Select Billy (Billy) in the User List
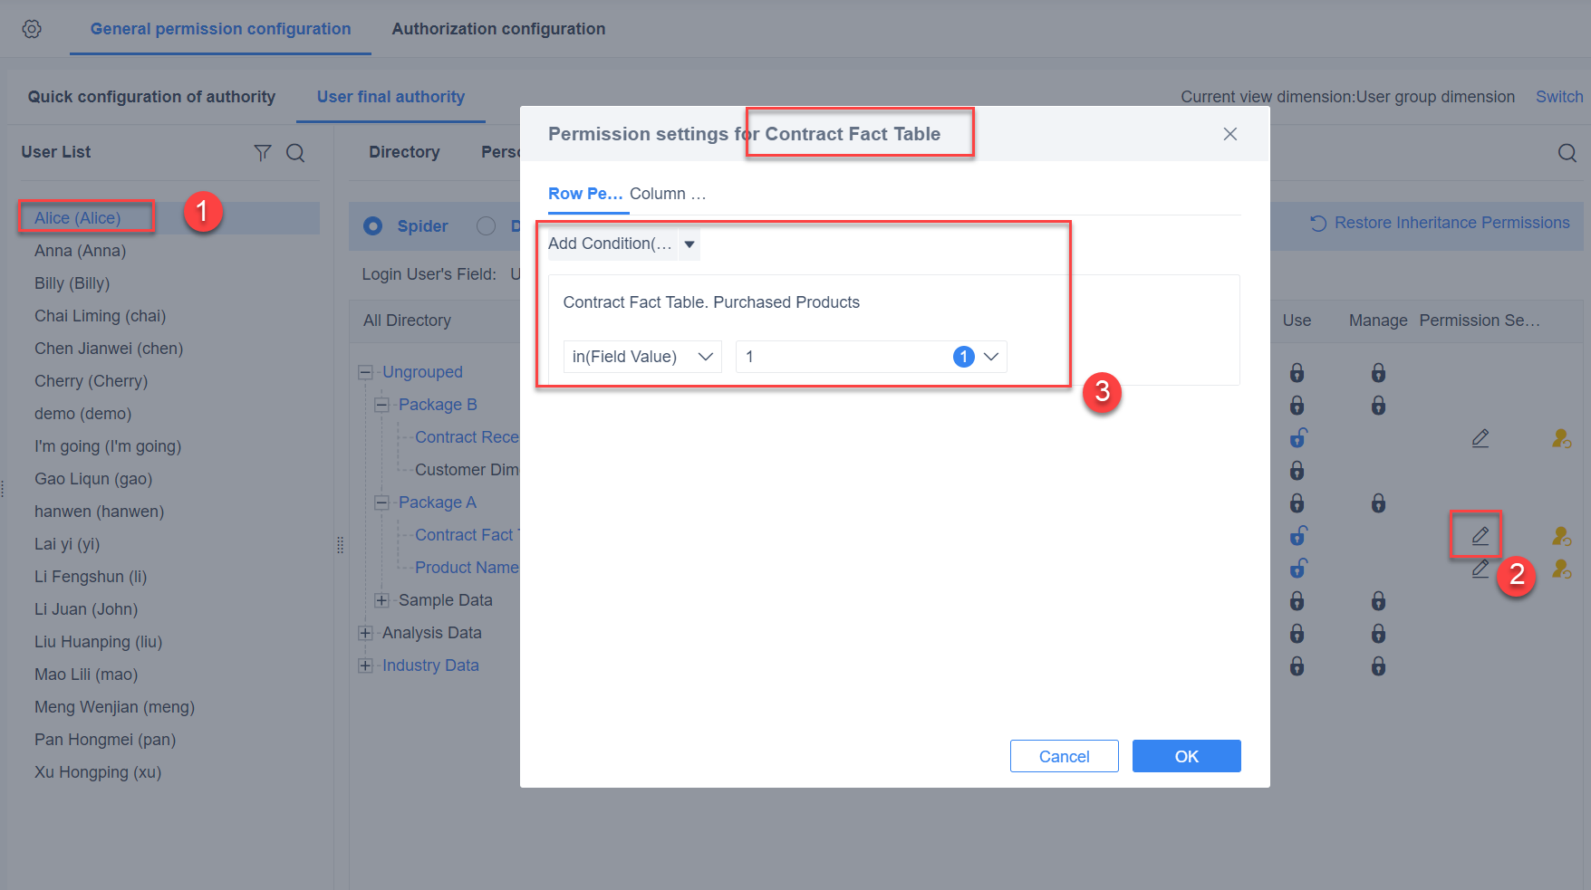 point(72,282)
